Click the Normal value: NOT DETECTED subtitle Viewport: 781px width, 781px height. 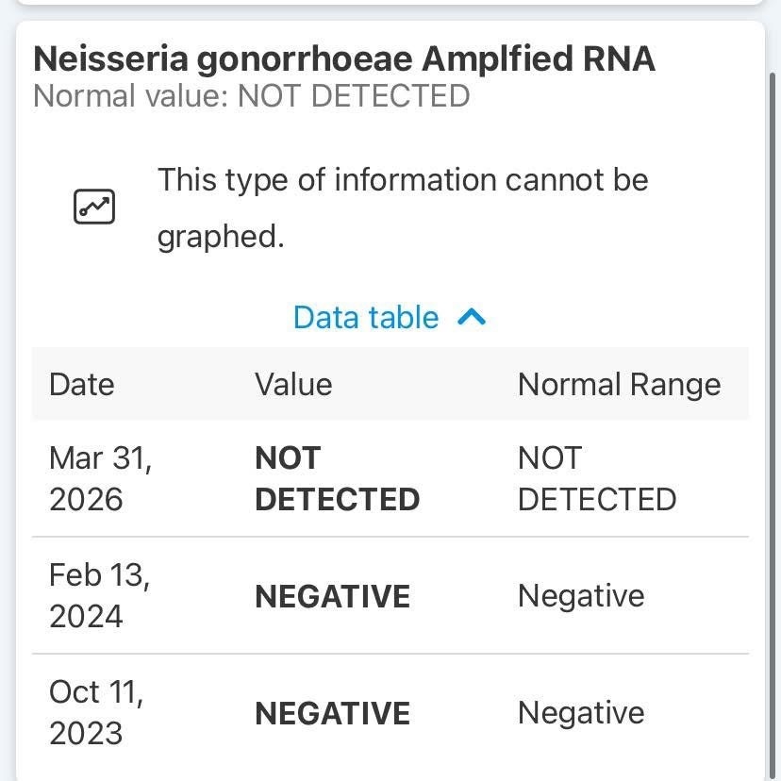[x=251, y=96]
